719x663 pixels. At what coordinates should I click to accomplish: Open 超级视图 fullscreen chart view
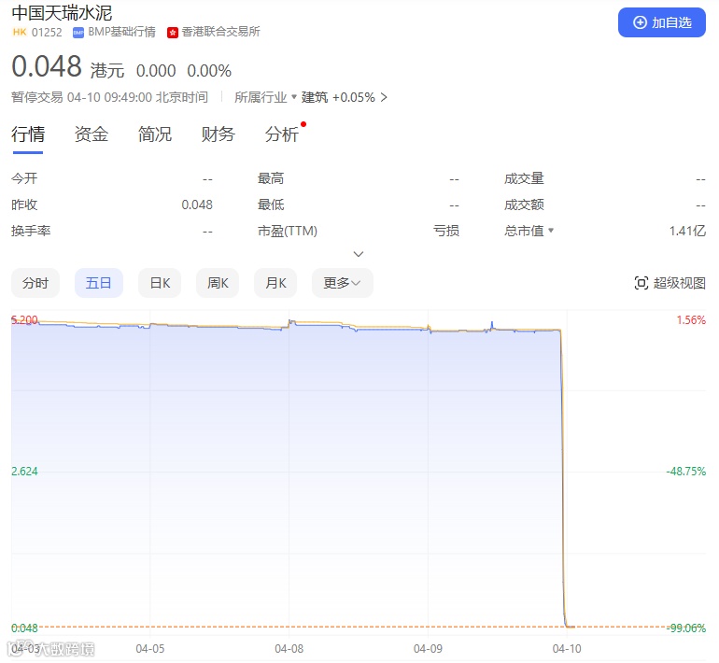coord(670,283)
